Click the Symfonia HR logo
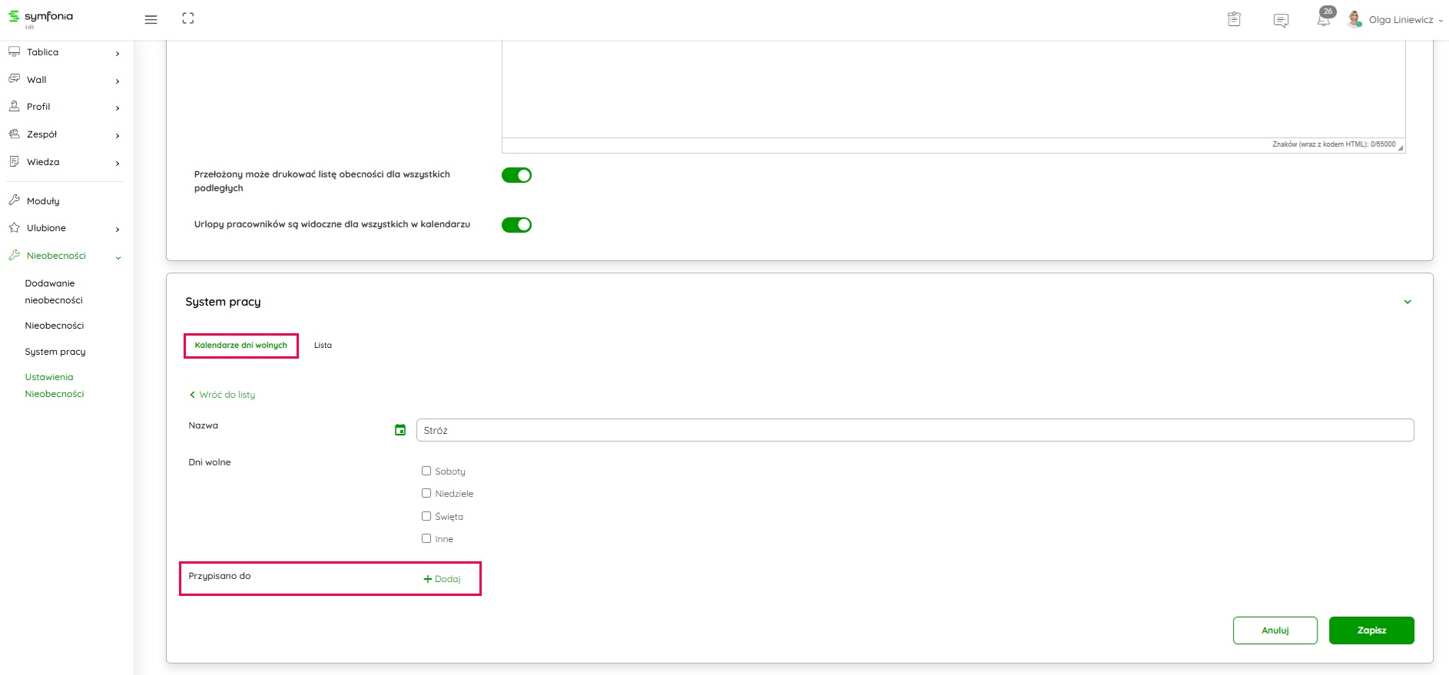1449x675 pixels. point(41,18)
